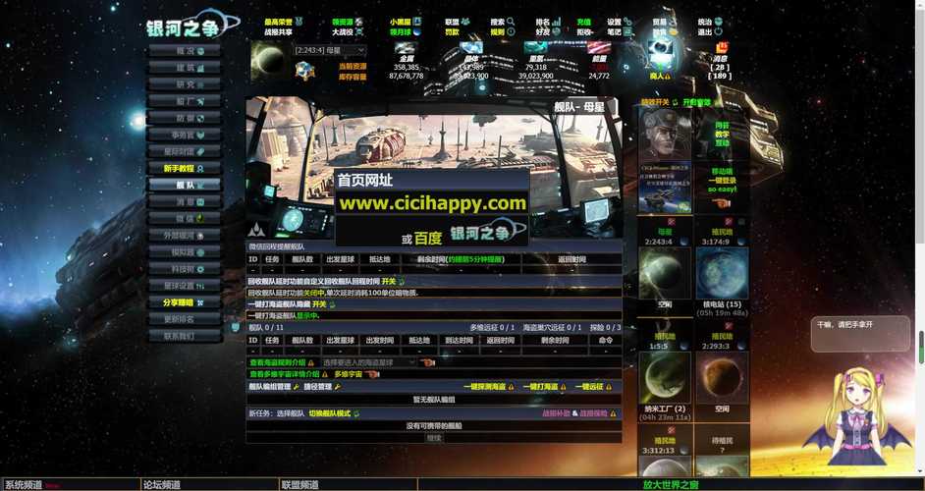
Task: Open the 消息 messages sidebar button
Action: pyautogui.click(x=185, y=202)
